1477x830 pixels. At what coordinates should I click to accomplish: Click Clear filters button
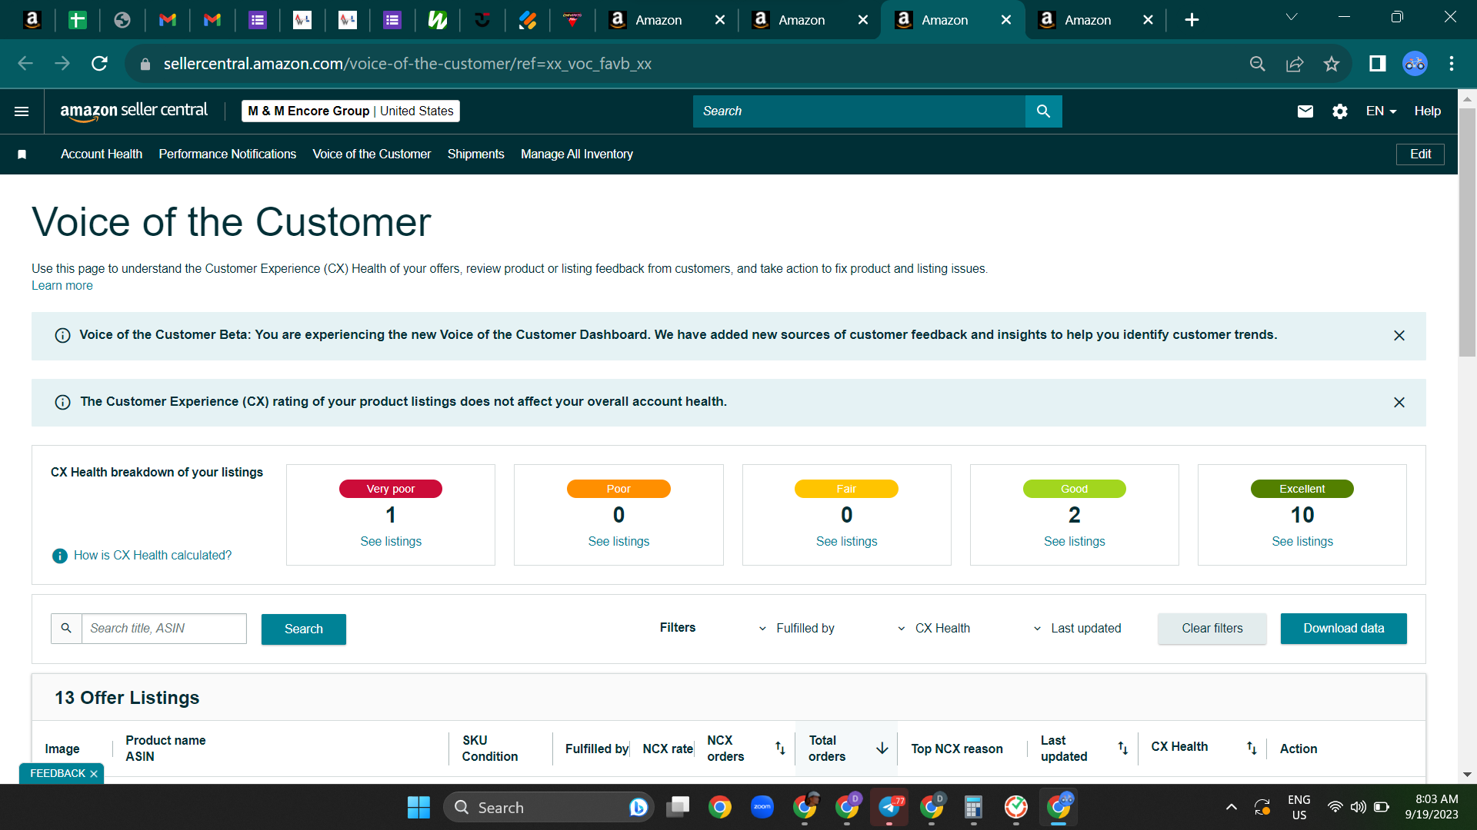1212,629
